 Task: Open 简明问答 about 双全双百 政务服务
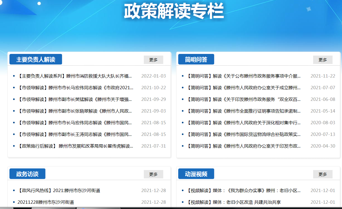[244, 99]
